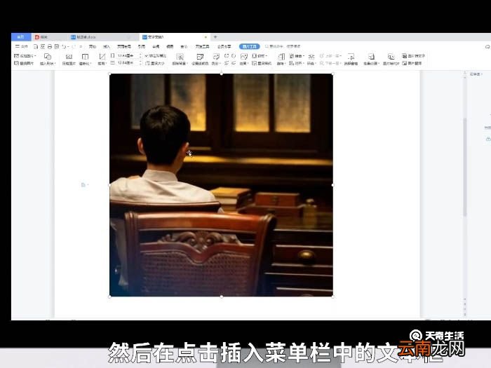
Task: Select the Picture Tools (图片工具) tab
Action: point(250,46)
